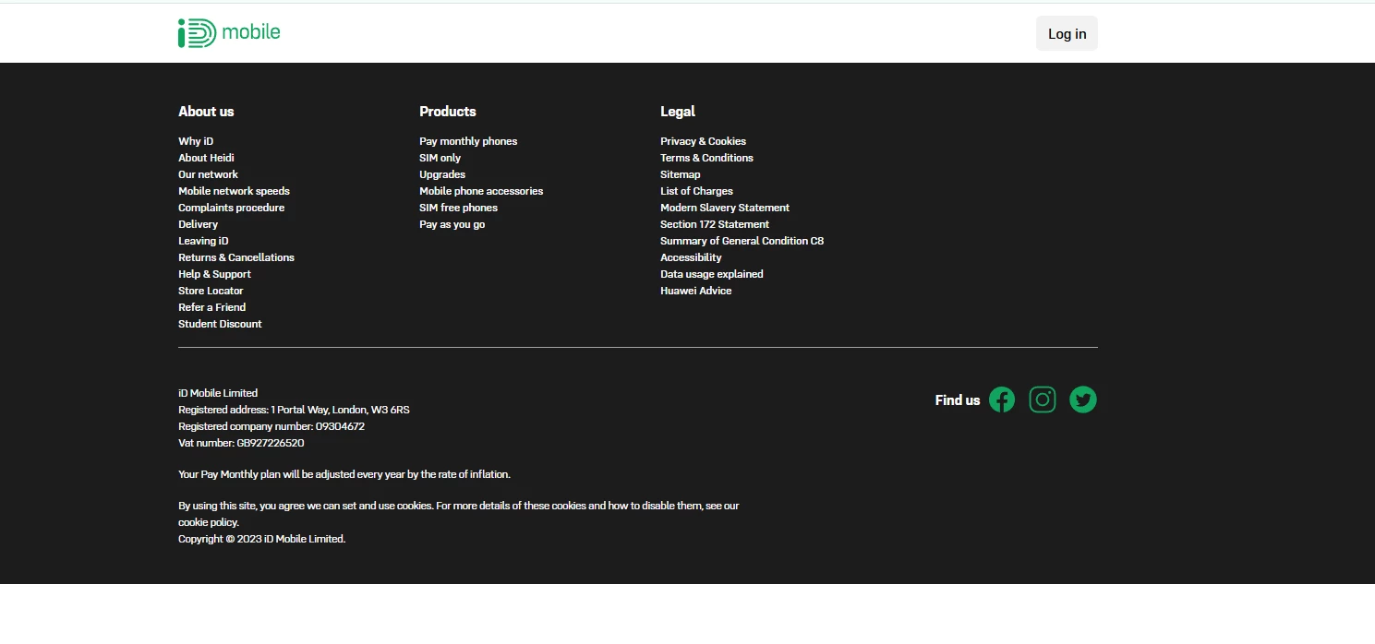Open the Delivery footer link
The image size is (1375, 644).
198,224
